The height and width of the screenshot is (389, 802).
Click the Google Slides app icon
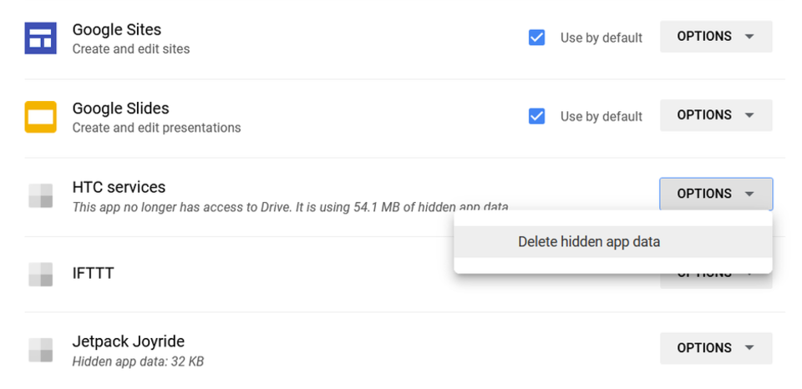(x=40, y=117)
